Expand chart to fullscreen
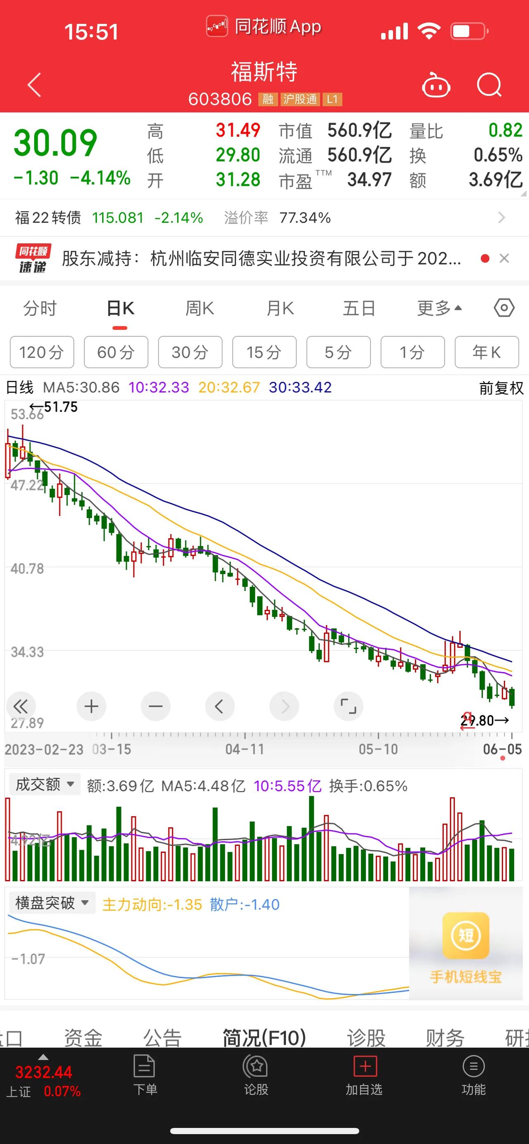529x1144 pixels. click(x=348, y=706)
